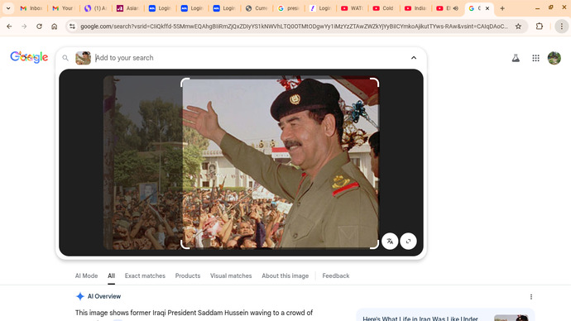
Task: Switch to AI Mode
Action: coord(86,275)
